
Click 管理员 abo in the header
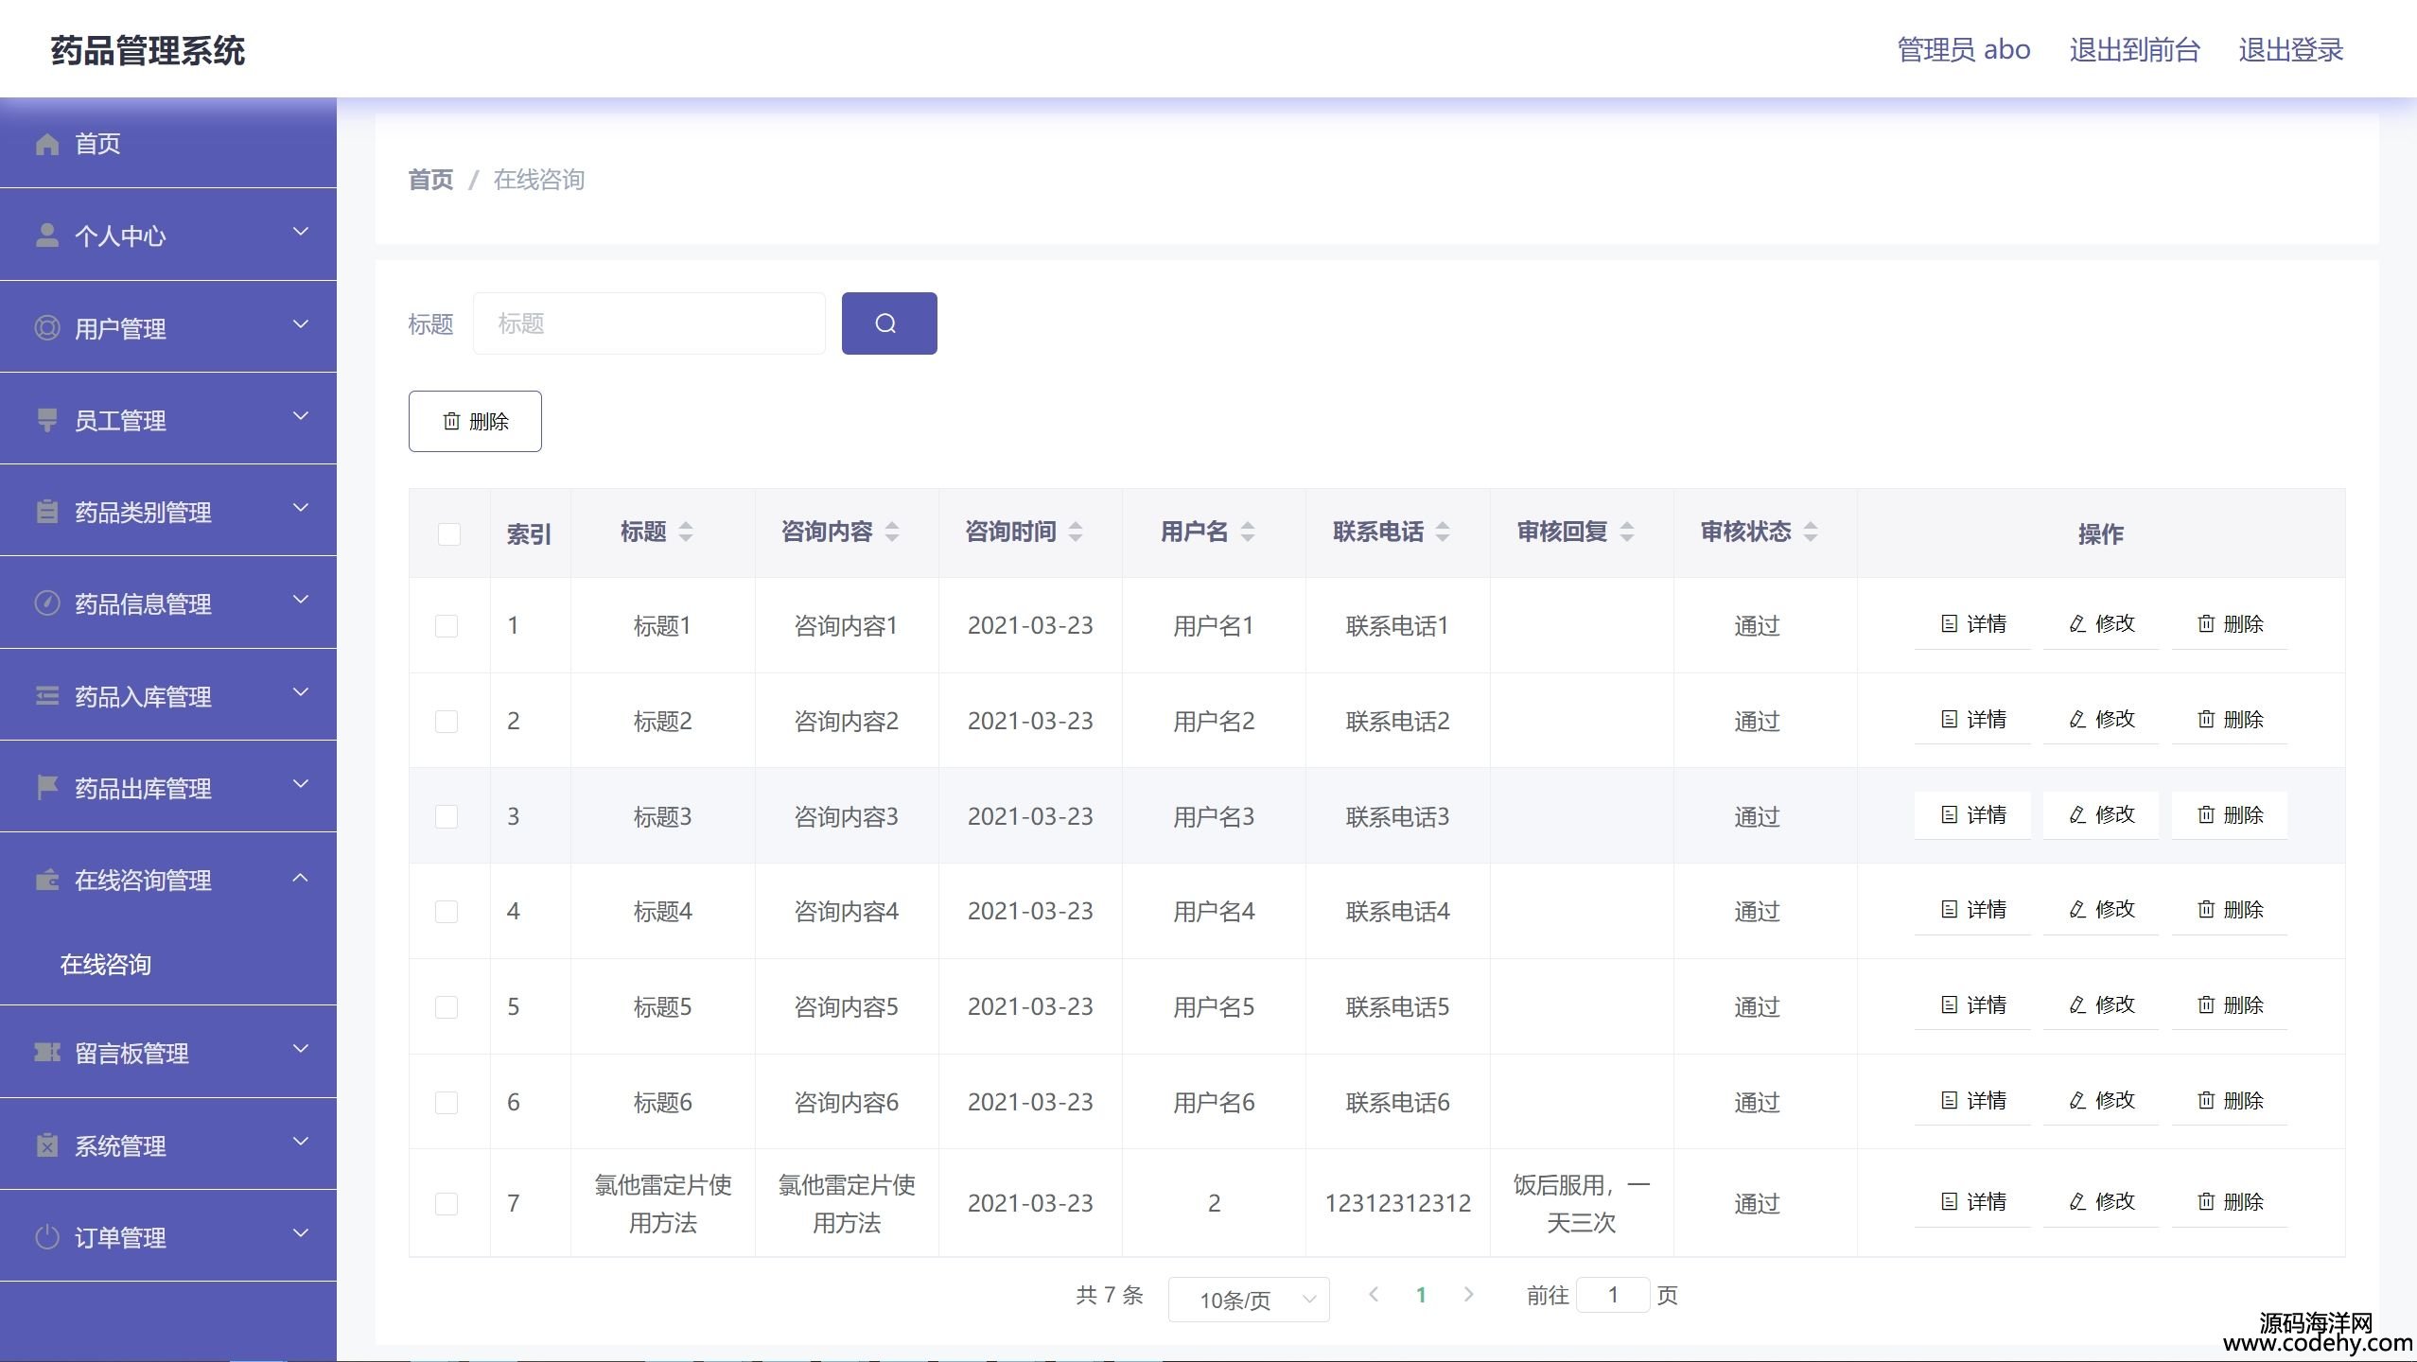[x=1964, y=50]
